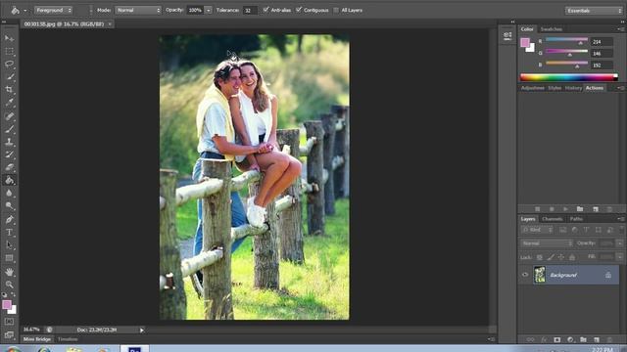Select the History Brush tool

[x=9, y=154]
